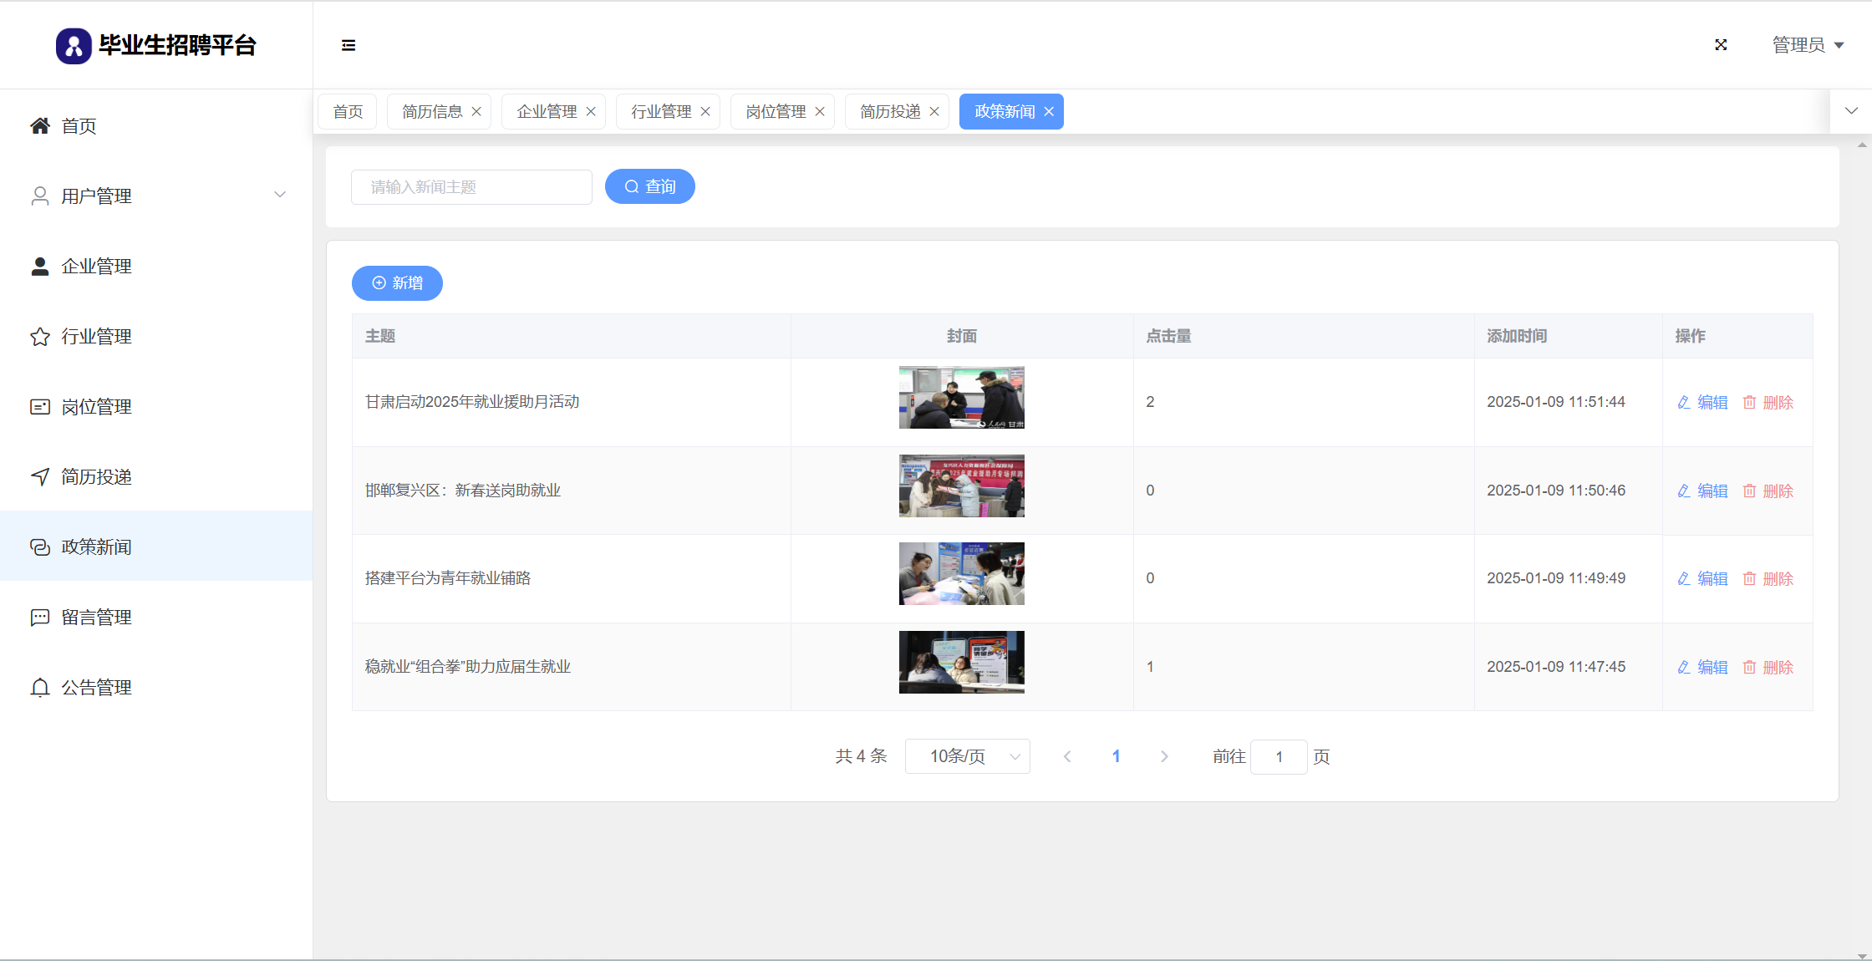The image size is (1872, 961).
Task: Close the 简历信息 tab
Action: tap(476, 112)
